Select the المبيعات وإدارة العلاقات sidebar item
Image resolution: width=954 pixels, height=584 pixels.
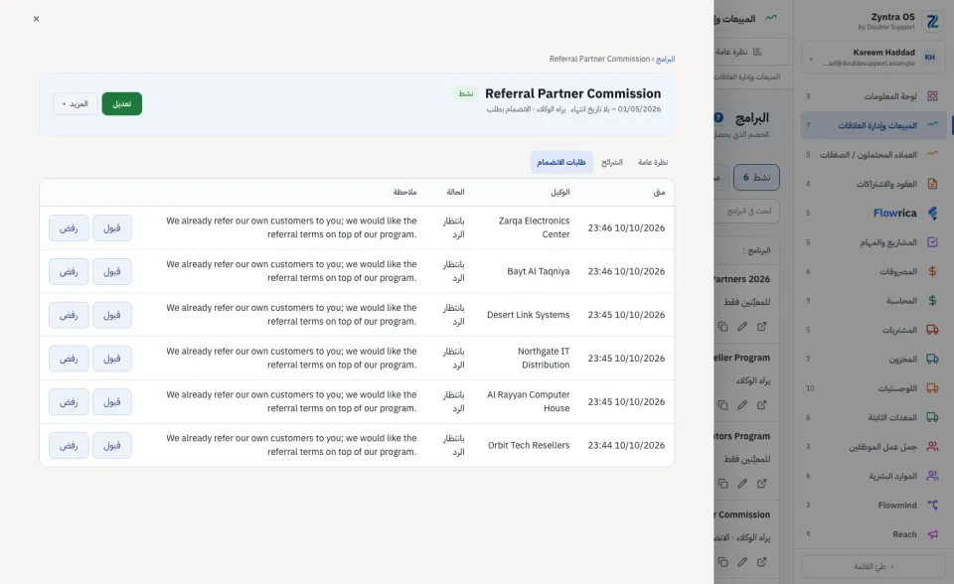tap(874, 125)
